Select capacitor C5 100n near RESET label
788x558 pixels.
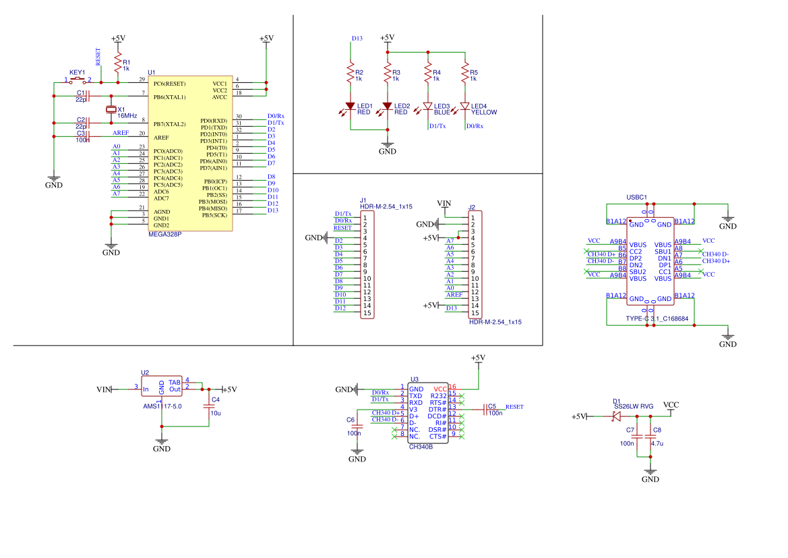486,410
